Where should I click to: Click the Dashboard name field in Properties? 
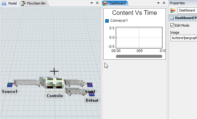tap(187, 10)
